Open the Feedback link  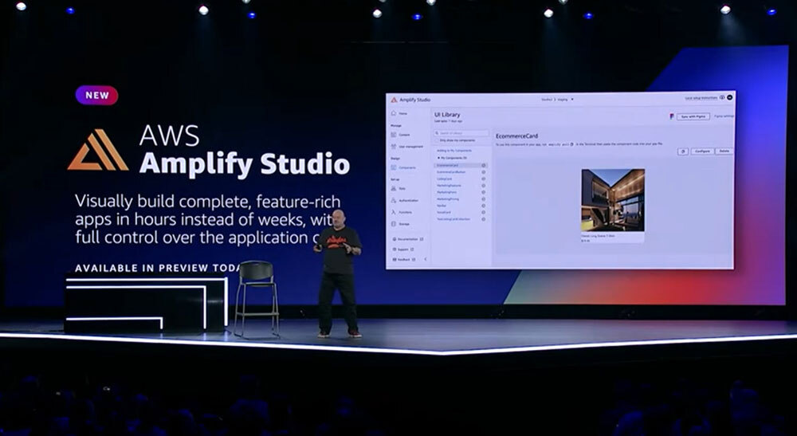coord(404,259)
